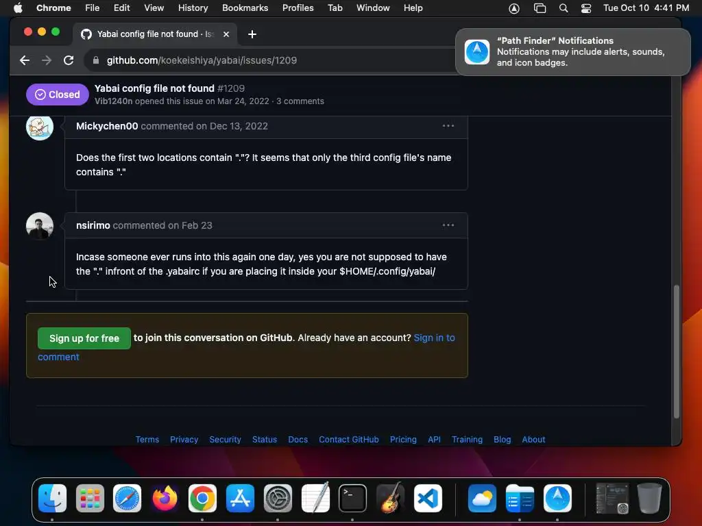Open the Help menu
This screenshot has height=526, width=702.
pyautogui.click(x=413, y=8)
